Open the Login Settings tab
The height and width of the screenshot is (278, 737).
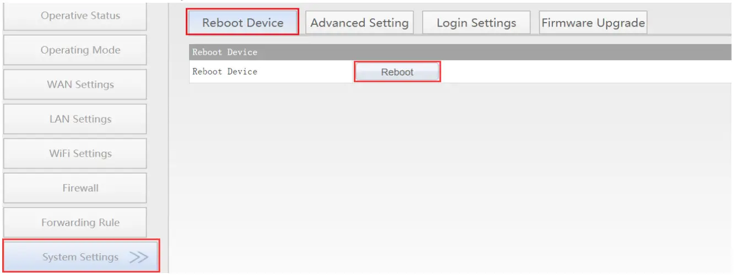[476, 23]
